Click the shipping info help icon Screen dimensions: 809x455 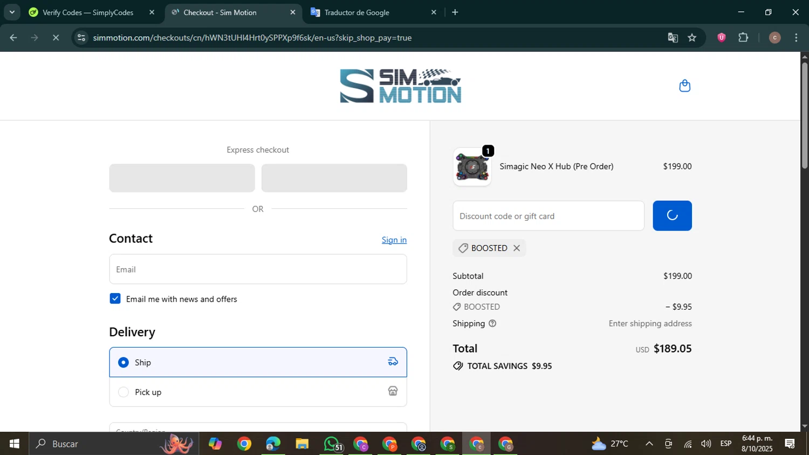click(x=492, y=323)
